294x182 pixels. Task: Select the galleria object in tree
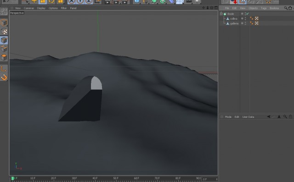234,23
